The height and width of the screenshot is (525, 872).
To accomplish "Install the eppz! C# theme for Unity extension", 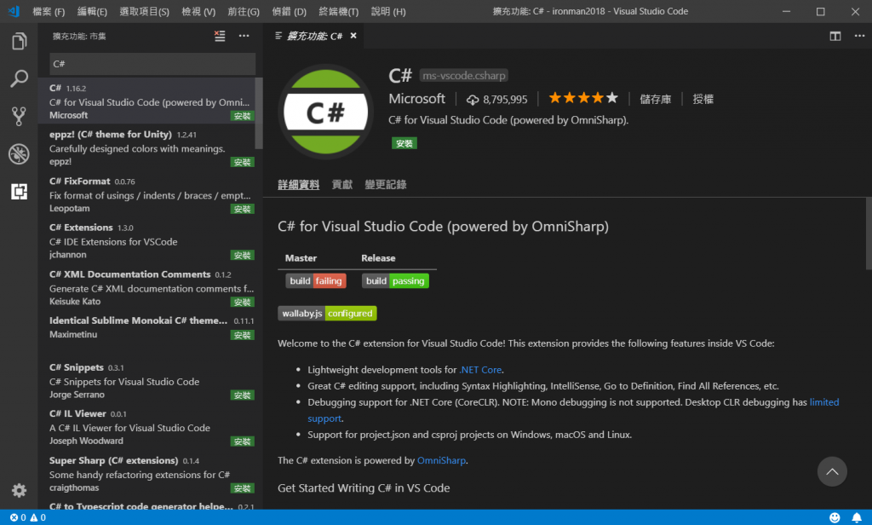I will point(243,163).
